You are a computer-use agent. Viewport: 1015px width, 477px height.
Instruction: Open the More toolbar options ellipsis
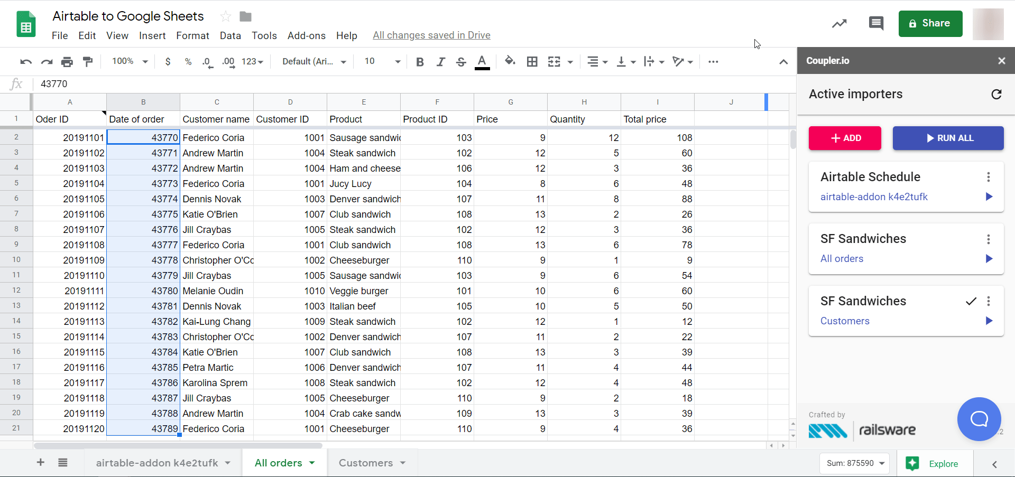[713, 62]
